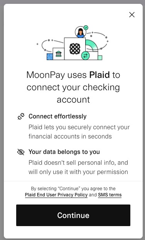Click the "MoonPay uses Plaid" title text
Screen dimensions: 145x240
73,87
